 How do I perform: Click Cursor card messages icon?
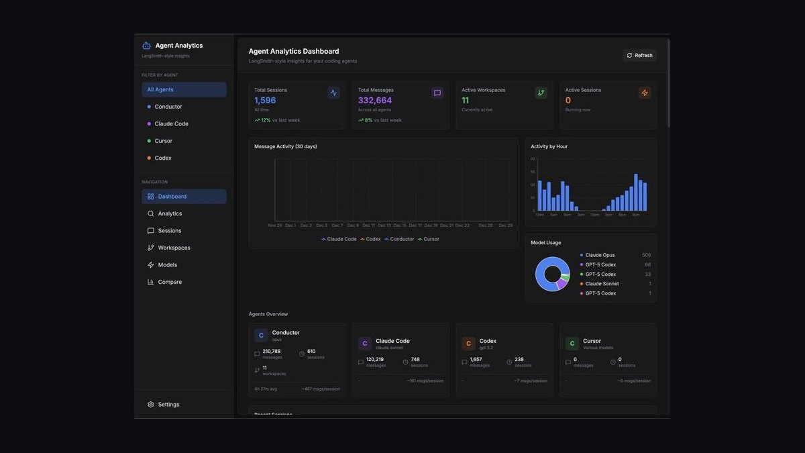coord(568,362)
